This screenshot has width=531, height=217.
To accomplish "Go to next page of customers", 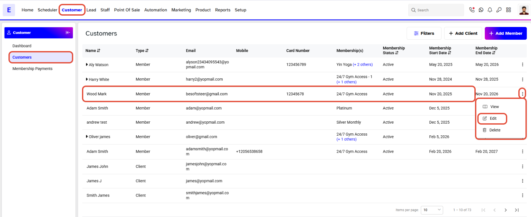I will (x=506, y=210).
